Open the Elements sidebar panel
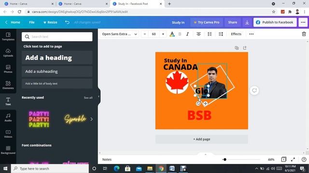 point(8,85)
